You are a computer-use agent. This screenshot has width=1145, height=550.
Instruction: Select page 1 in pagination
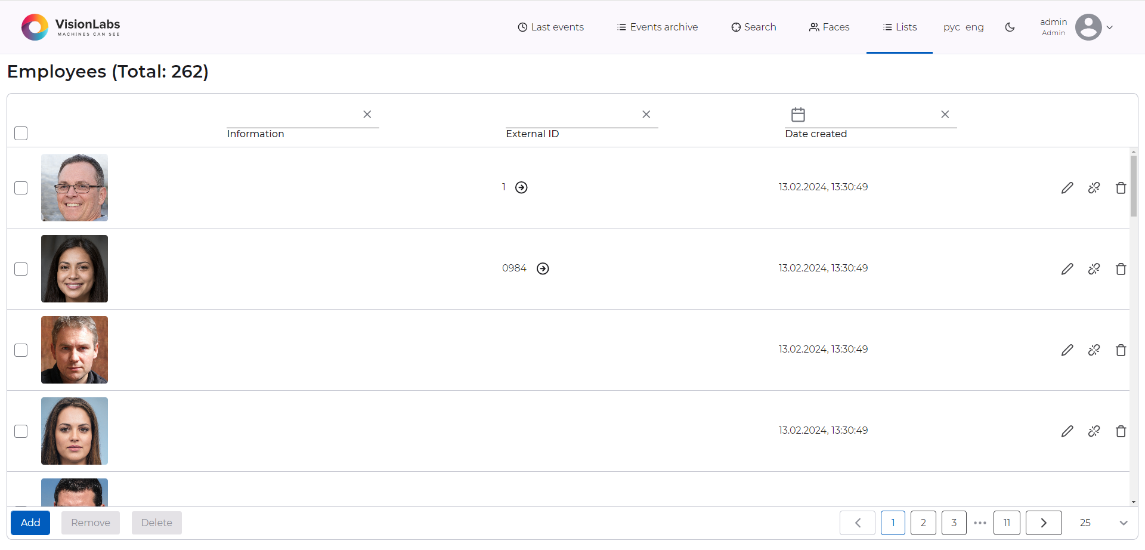pyautogui.click(x=893, y=523)
